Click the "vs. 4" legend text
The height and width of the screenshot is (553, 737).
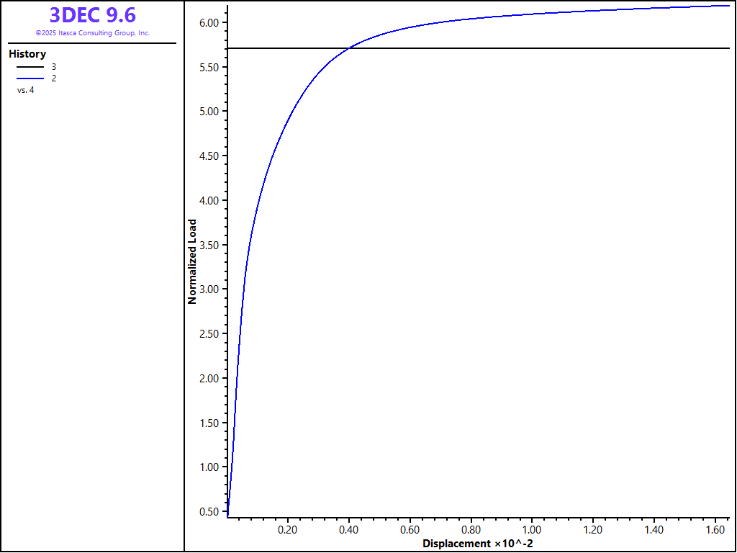(x=25, y=90)
